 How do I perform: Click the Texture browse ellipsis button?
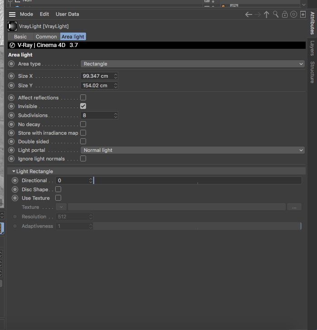point(294,207)
